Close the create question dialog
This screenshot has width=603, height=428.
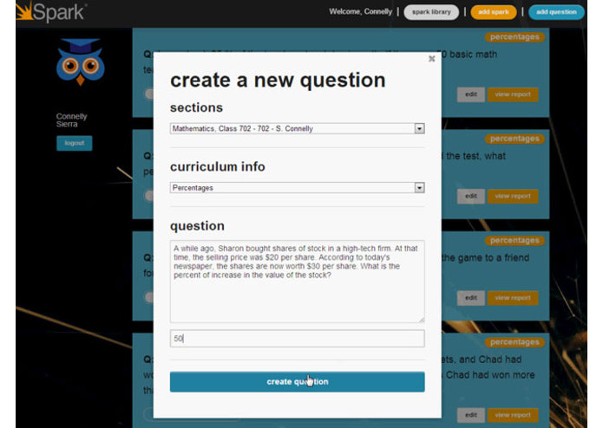431,59
